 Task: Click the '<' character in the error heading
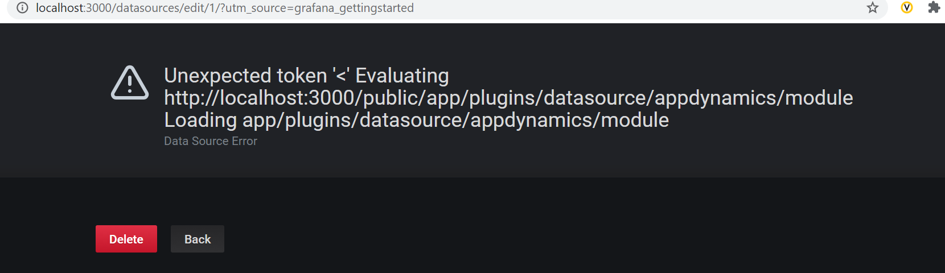click(x=341, y=76)
